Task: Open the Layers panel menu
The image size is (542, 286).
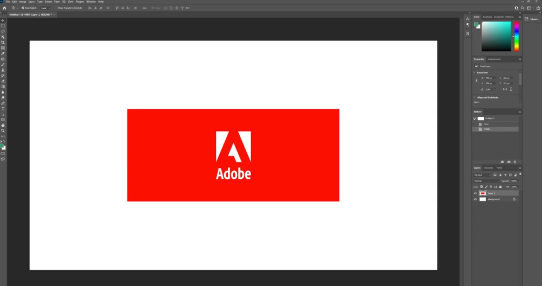Action: (x=519, y=168)
